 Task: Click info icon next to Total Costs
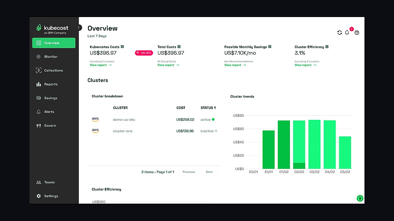[x=179, y=47]
